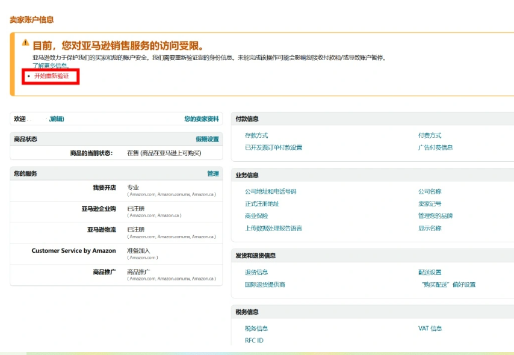Image resolution: width=514 pixels, height=355 pixels.
Task: Click the 商品的当前状态 label
Action: pyautogui.click(x=91, y=153)
